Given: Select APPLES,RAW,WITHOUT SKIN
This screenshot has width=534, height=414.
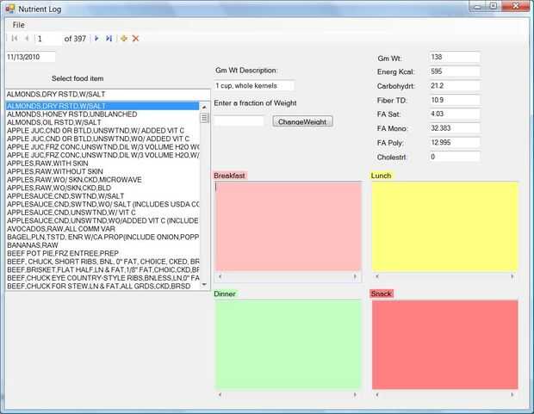Looking at the screenshot, I should pos(102,171).
